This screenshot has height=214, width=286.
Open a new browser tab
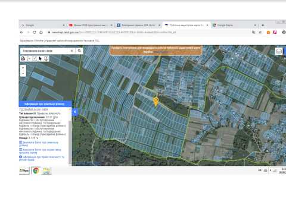click(263, 25)
